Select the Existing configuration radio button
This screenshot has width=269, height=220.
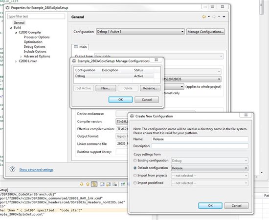[x=135, y=160]
